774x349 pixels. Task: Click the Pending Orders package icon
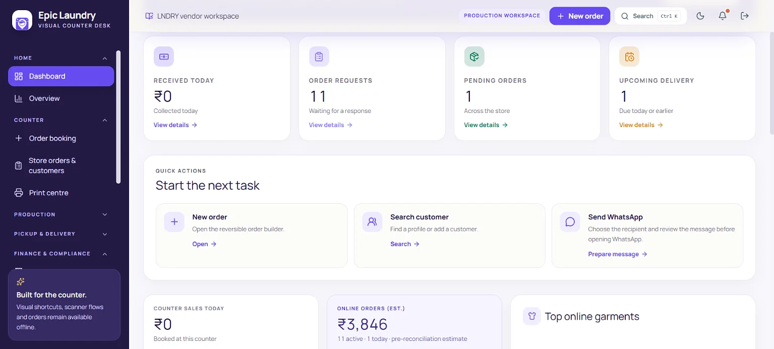pos(474,56)
